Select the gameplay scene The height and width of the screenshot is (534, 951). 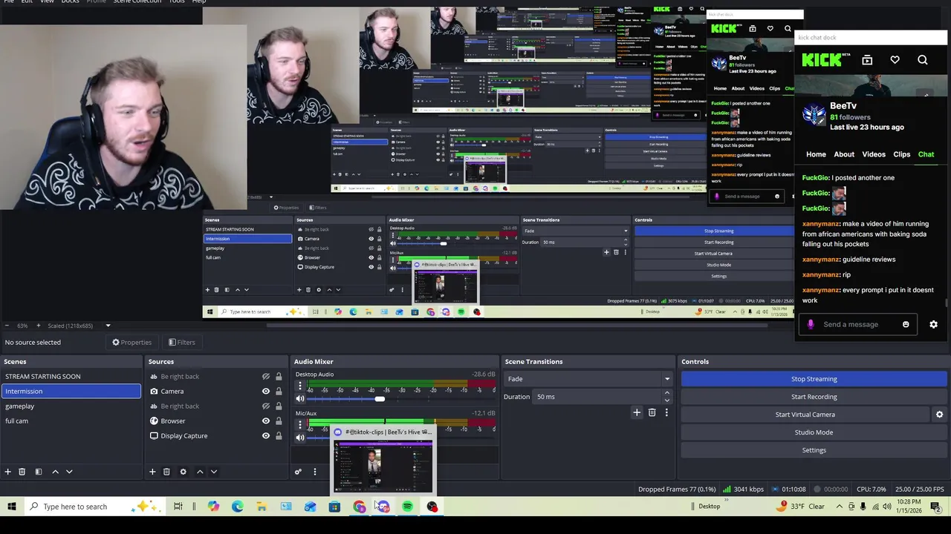pyautogui.click(x=71, y=406)
